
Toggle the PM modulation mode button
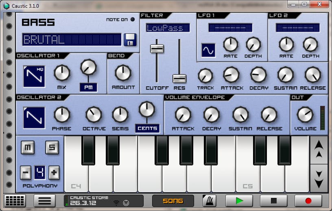click(x=88, y=87)
